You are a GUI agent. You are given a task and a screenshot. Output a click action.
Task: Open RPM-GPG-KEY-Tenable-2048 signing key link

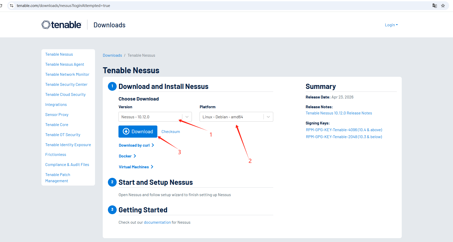[x=344, y=137]
